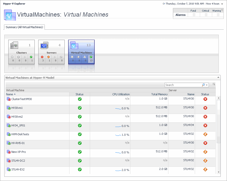This screenshot has height=181, width=227.
Task: Expand the search options dropdown arrow
Action: pos(207,85)
